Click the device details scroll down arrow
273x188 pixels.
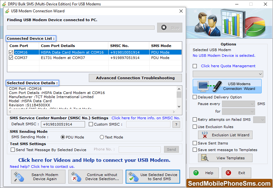[x=179, y=106]
